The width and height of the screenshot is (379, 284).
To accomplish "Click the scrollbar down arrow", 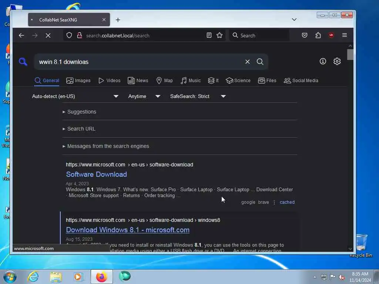I will [x=350, y=249].
